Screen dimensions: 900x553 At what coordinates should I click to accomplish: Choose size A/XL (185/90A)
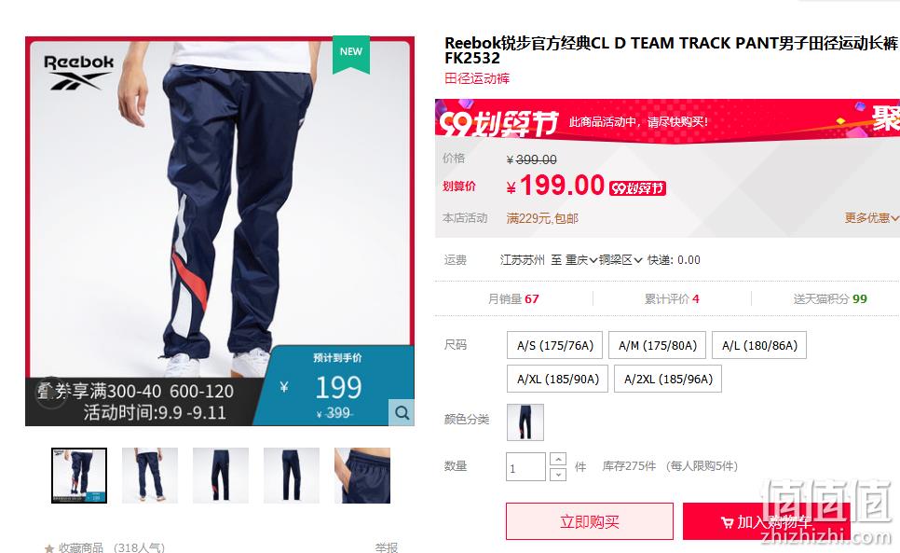click(557, 379)
